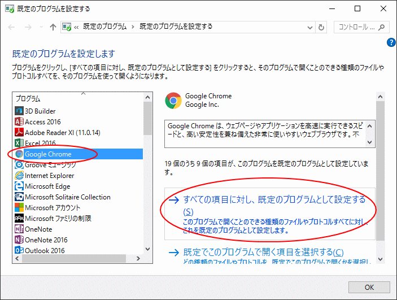Open recent locations dropdown arrow
This screenshot has height=300, width=397.
pyautogui.click(x=41, y=27)
